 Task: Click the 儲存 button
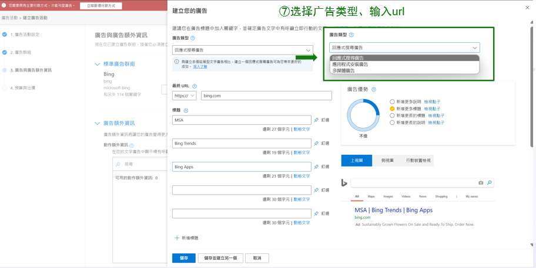pos(183,258)
